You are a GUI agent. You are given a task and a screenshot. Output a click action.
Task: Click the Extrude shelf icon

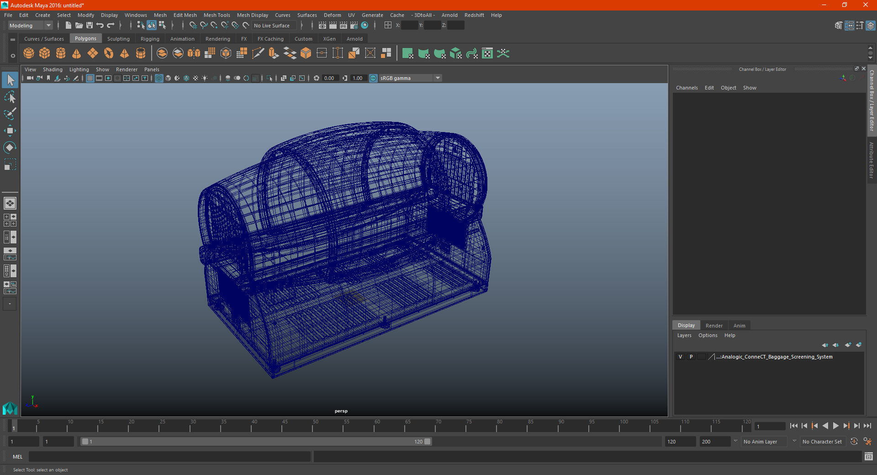(x=274, y=53)
